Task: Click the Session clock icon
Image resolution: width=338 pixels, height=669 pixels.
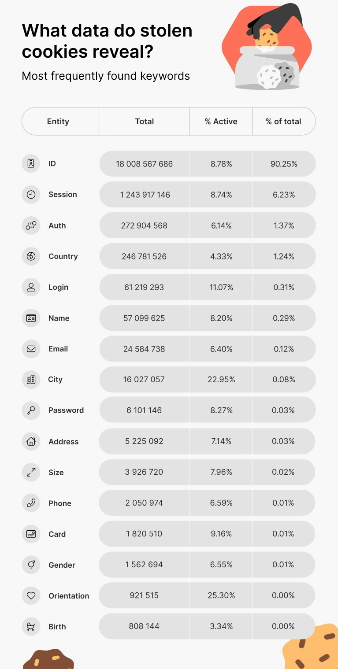Action: coord(31,195)
